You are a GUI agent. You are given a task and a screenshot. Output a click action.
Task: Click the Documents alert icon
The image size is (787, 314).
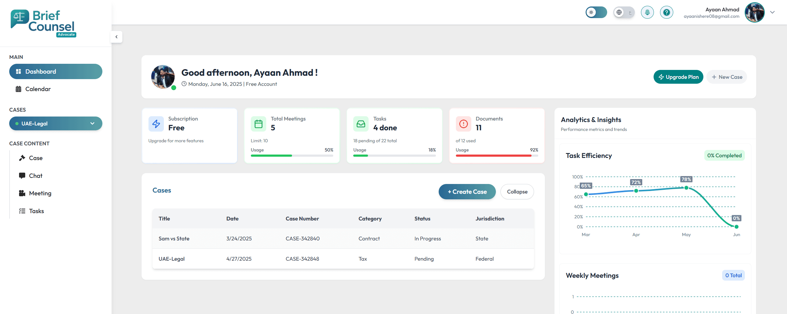[x=463, y=124]
